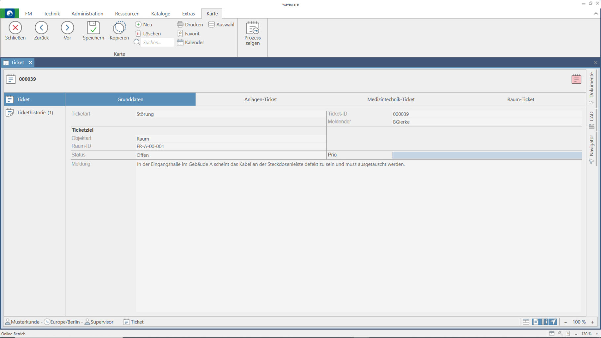This screenshot has width=601, height=338.
Task: Toggle the Navigator panel button in status bar
Action: 553,322
